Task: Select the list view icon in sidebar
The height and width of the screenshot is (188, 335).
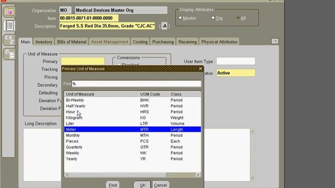Action: point(9,26)
